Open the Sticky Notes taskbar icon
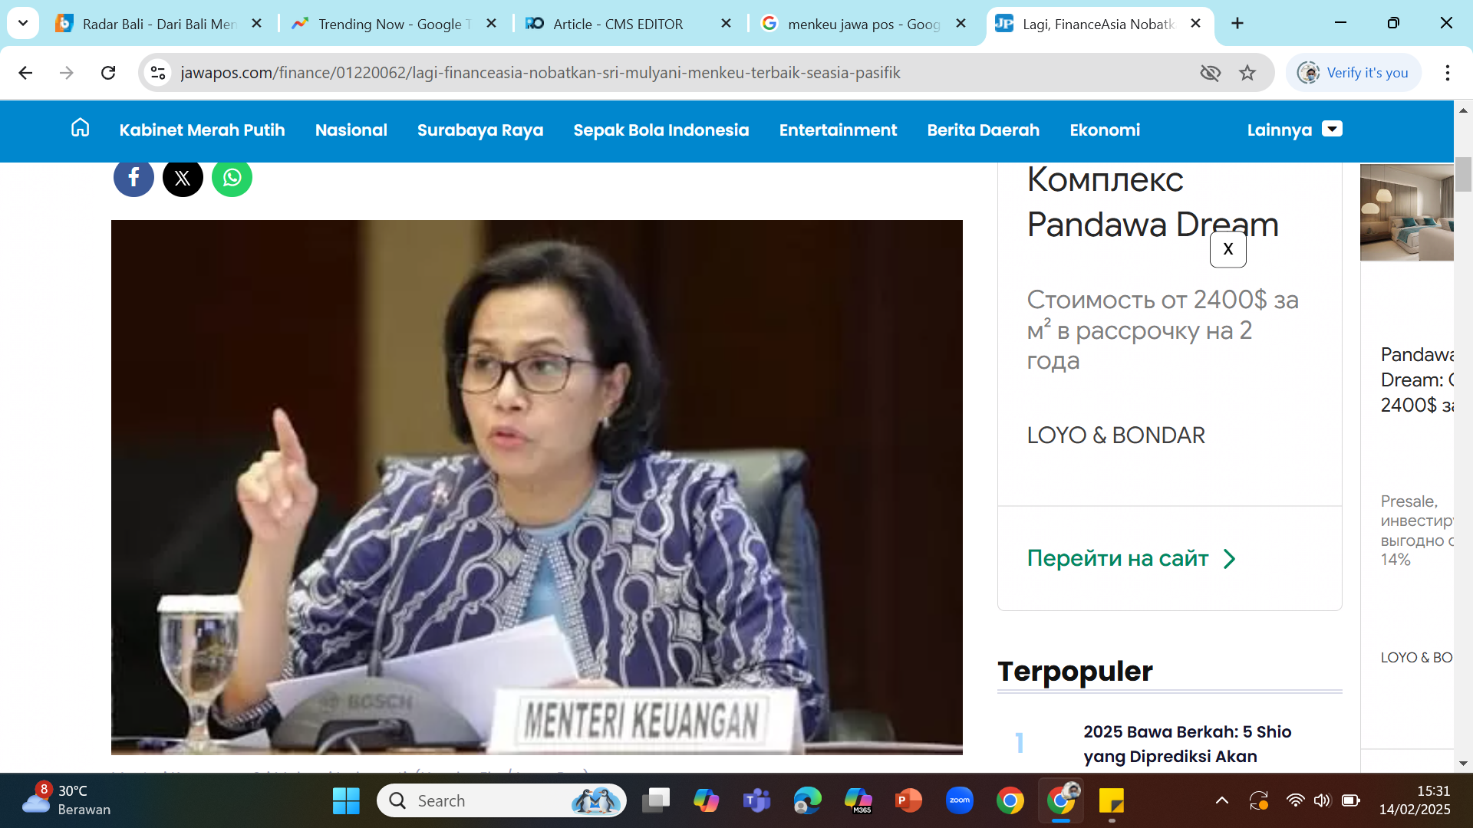This screenshot has height=828, width=1473. [x=1111, y=801]
